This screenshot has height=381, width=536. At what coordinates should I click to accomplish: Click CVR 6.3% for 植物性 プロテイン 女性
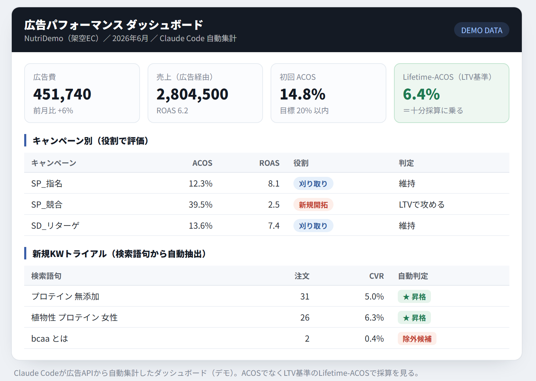click(374, 317)
